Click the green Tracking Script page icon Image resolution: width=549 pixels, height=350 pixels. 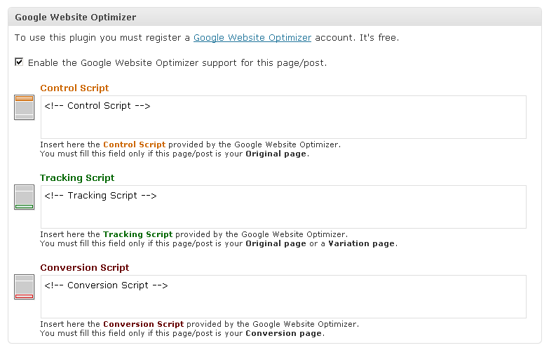click(24, 197)
